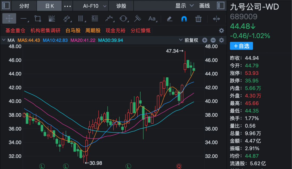Screen dimensions: 292x169
Task: Click the 现金充裕 tag
Action: (x=115, y=30)
